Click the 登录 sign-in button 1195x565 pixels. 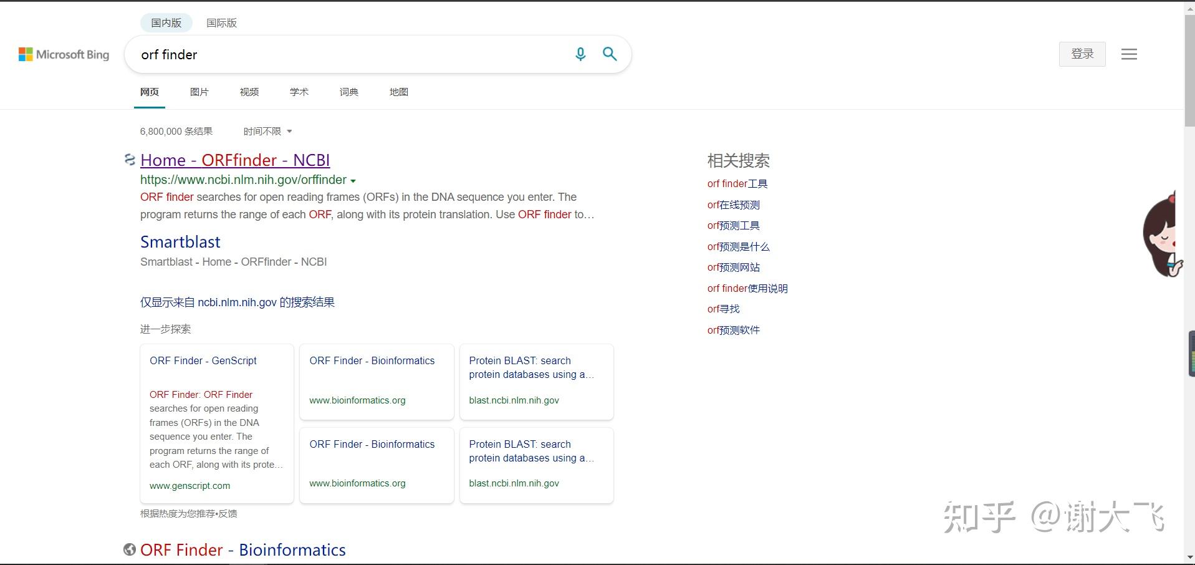click(1082, 54)
